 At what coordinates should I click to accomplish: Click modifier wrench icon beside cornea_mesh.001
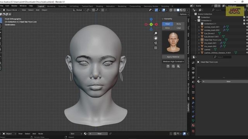(x=224, y=27)
